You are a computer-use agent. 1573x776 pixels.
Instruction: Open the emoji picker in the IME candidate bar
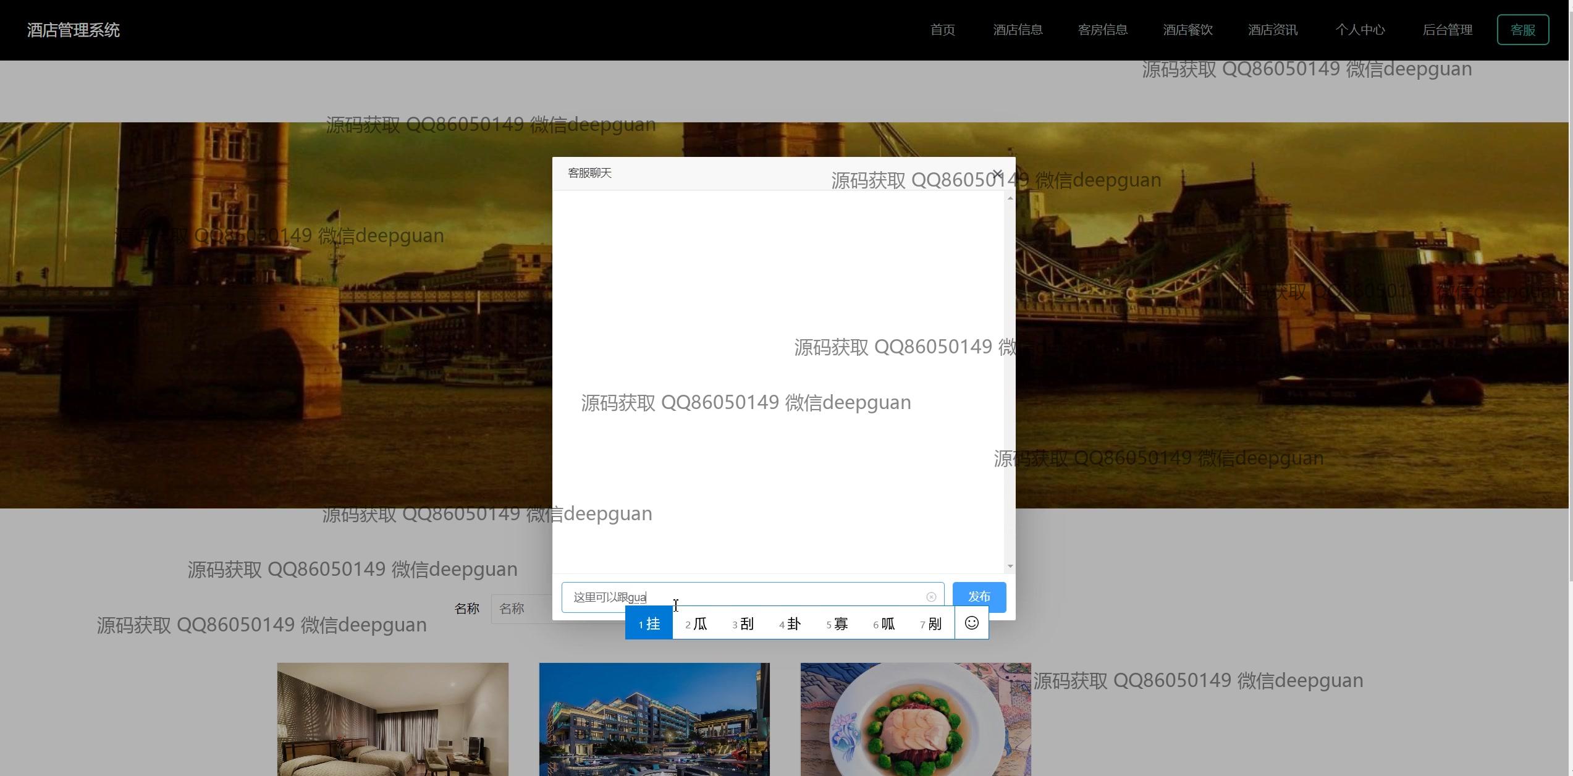[971, 623]
